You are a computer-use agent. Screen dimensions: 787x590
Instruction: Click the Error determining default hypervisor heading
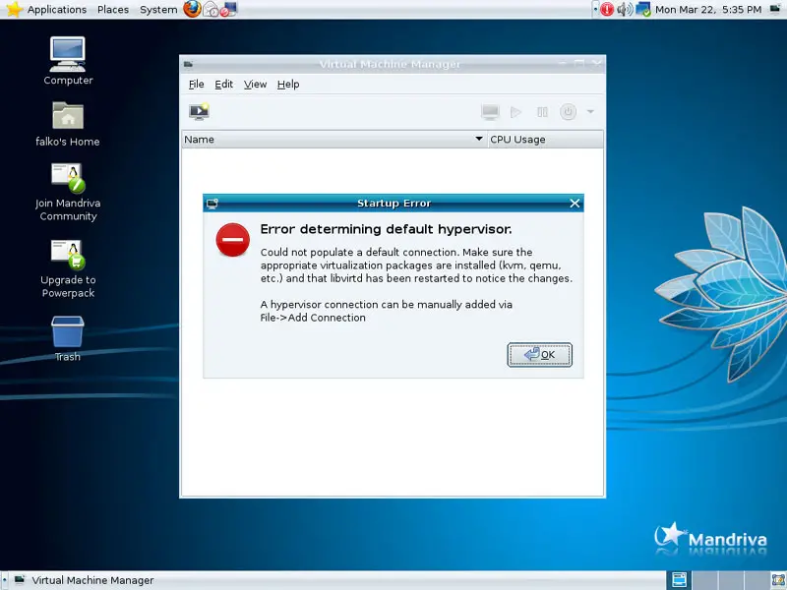[386, 229]
